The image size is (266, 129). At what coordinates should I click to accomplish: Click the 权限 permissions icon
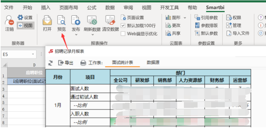pyautogui.click(x=229, y=17)
